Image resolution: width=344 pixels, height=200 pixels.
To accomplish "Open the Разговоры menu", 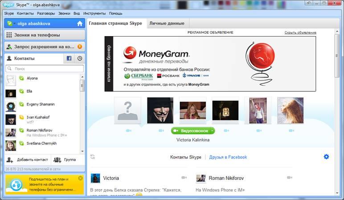I will click(46, 13).
